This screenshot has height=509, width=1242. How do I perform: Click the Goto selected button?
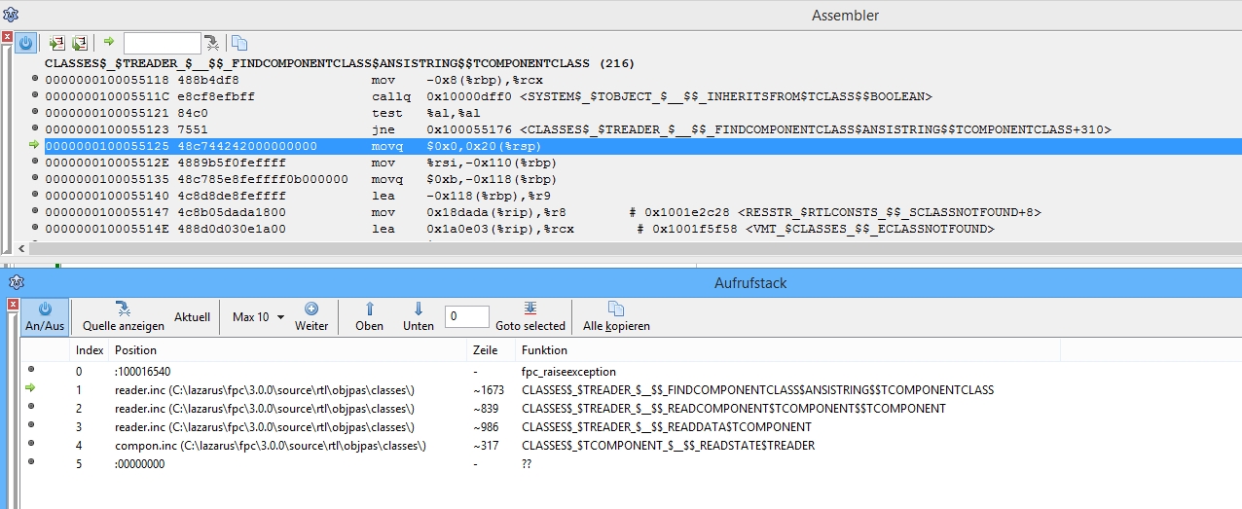[530, 316]
